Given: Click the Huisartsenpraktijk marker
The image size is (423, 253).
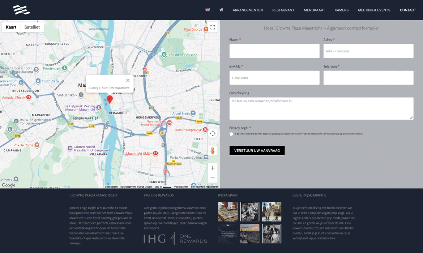Looking at the screenshot, I should coord(205,130).
